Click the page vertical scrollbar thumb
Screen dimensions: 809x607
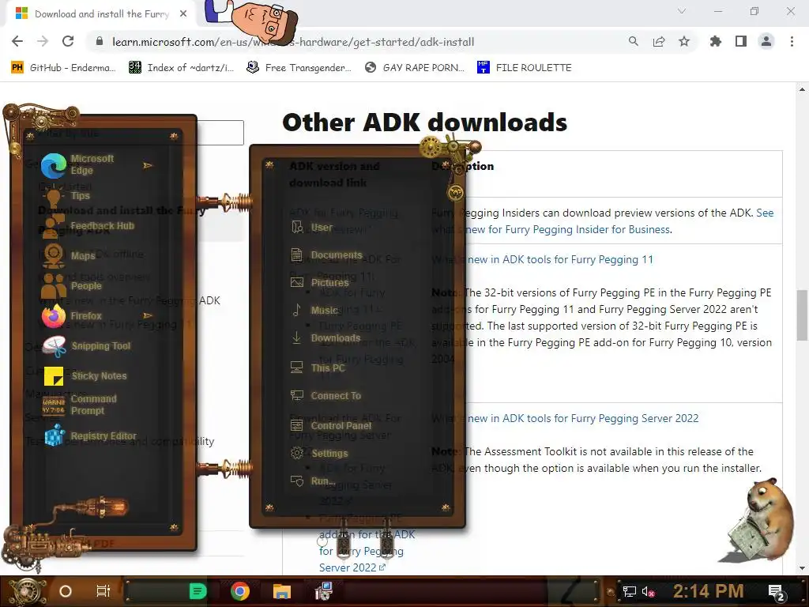[x=802, y=315]
